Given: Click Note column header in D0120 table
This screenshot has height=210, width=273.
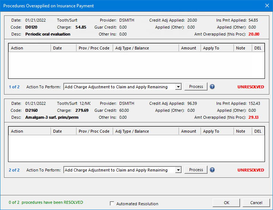Looking at the screenshot, I should click(x=242, y=48).
